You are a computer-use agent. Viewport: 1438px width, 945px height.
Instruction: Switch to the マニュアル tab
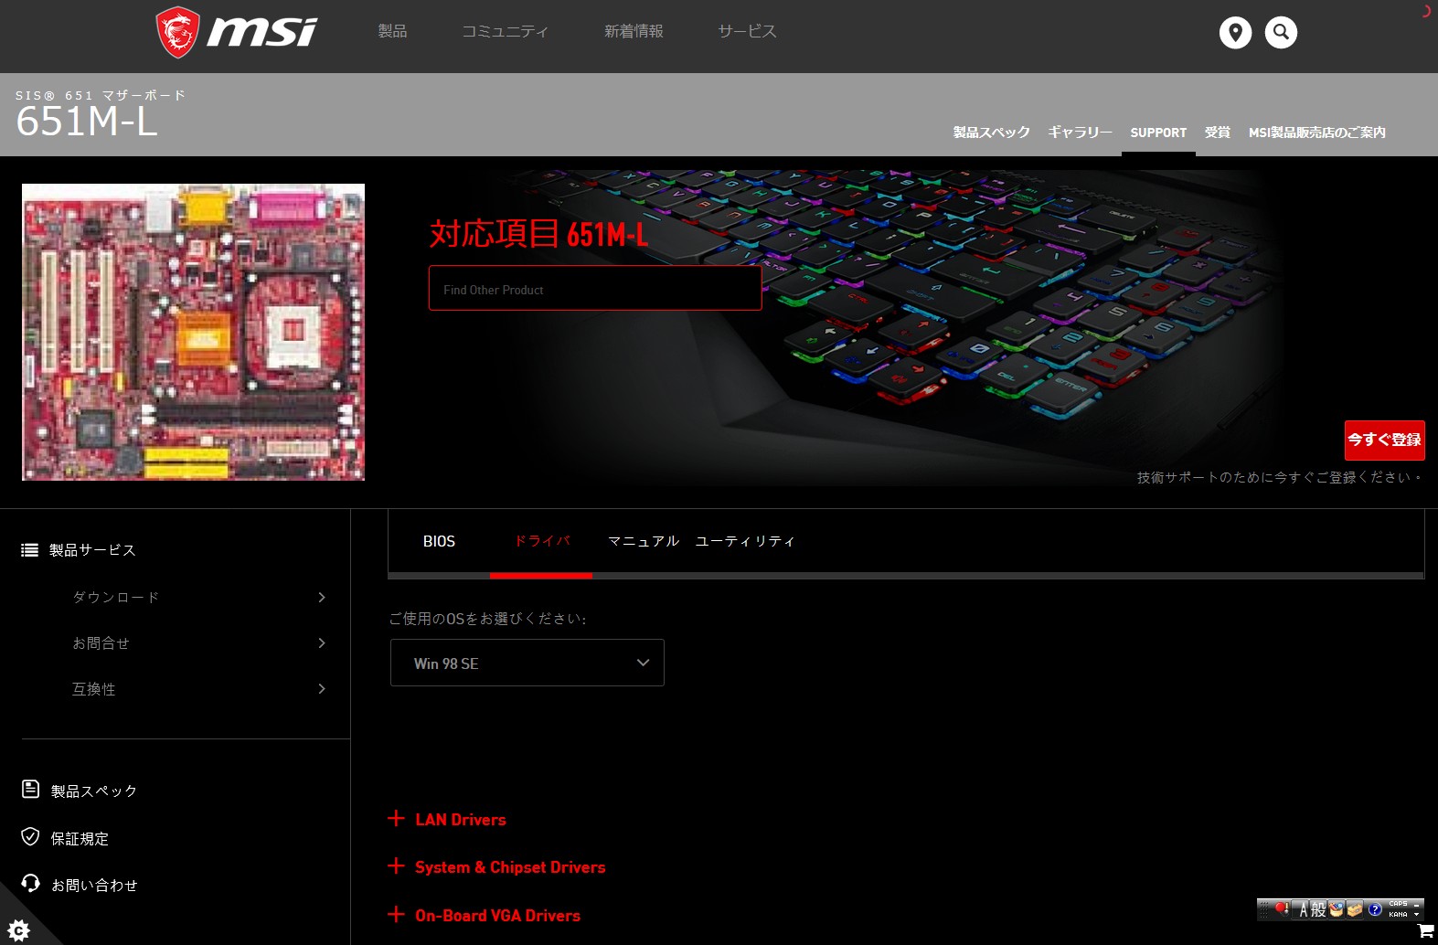coord(644,541)
